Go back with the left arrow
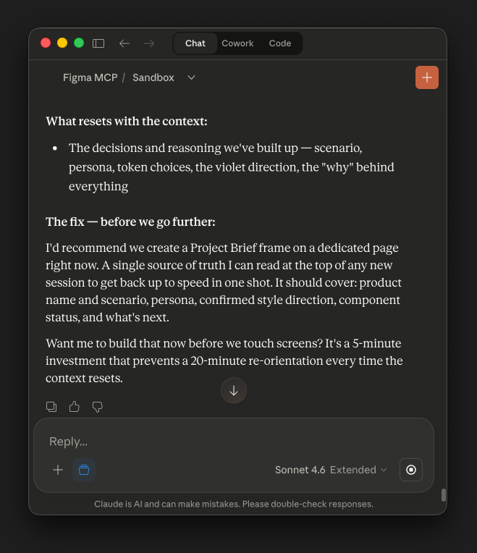The image size is (477, 553). [x=124, y=43]
